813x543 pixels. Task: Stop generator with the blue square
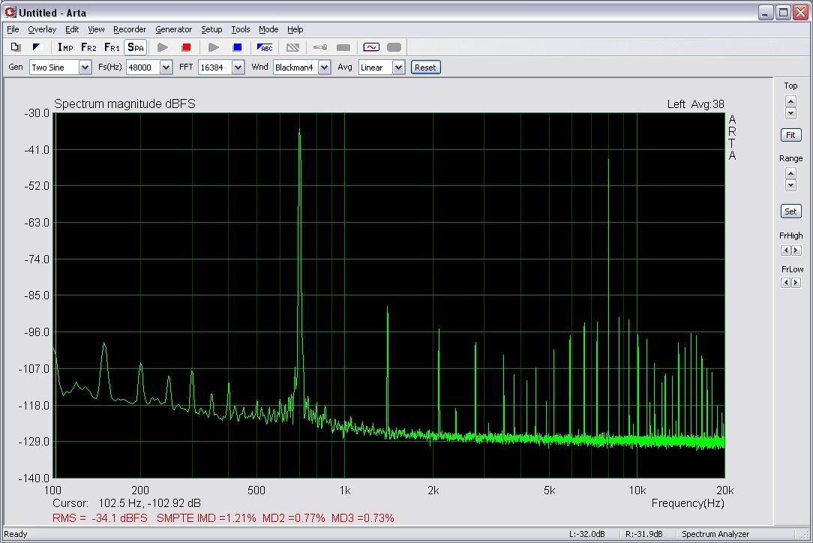(x=238, y=47)
